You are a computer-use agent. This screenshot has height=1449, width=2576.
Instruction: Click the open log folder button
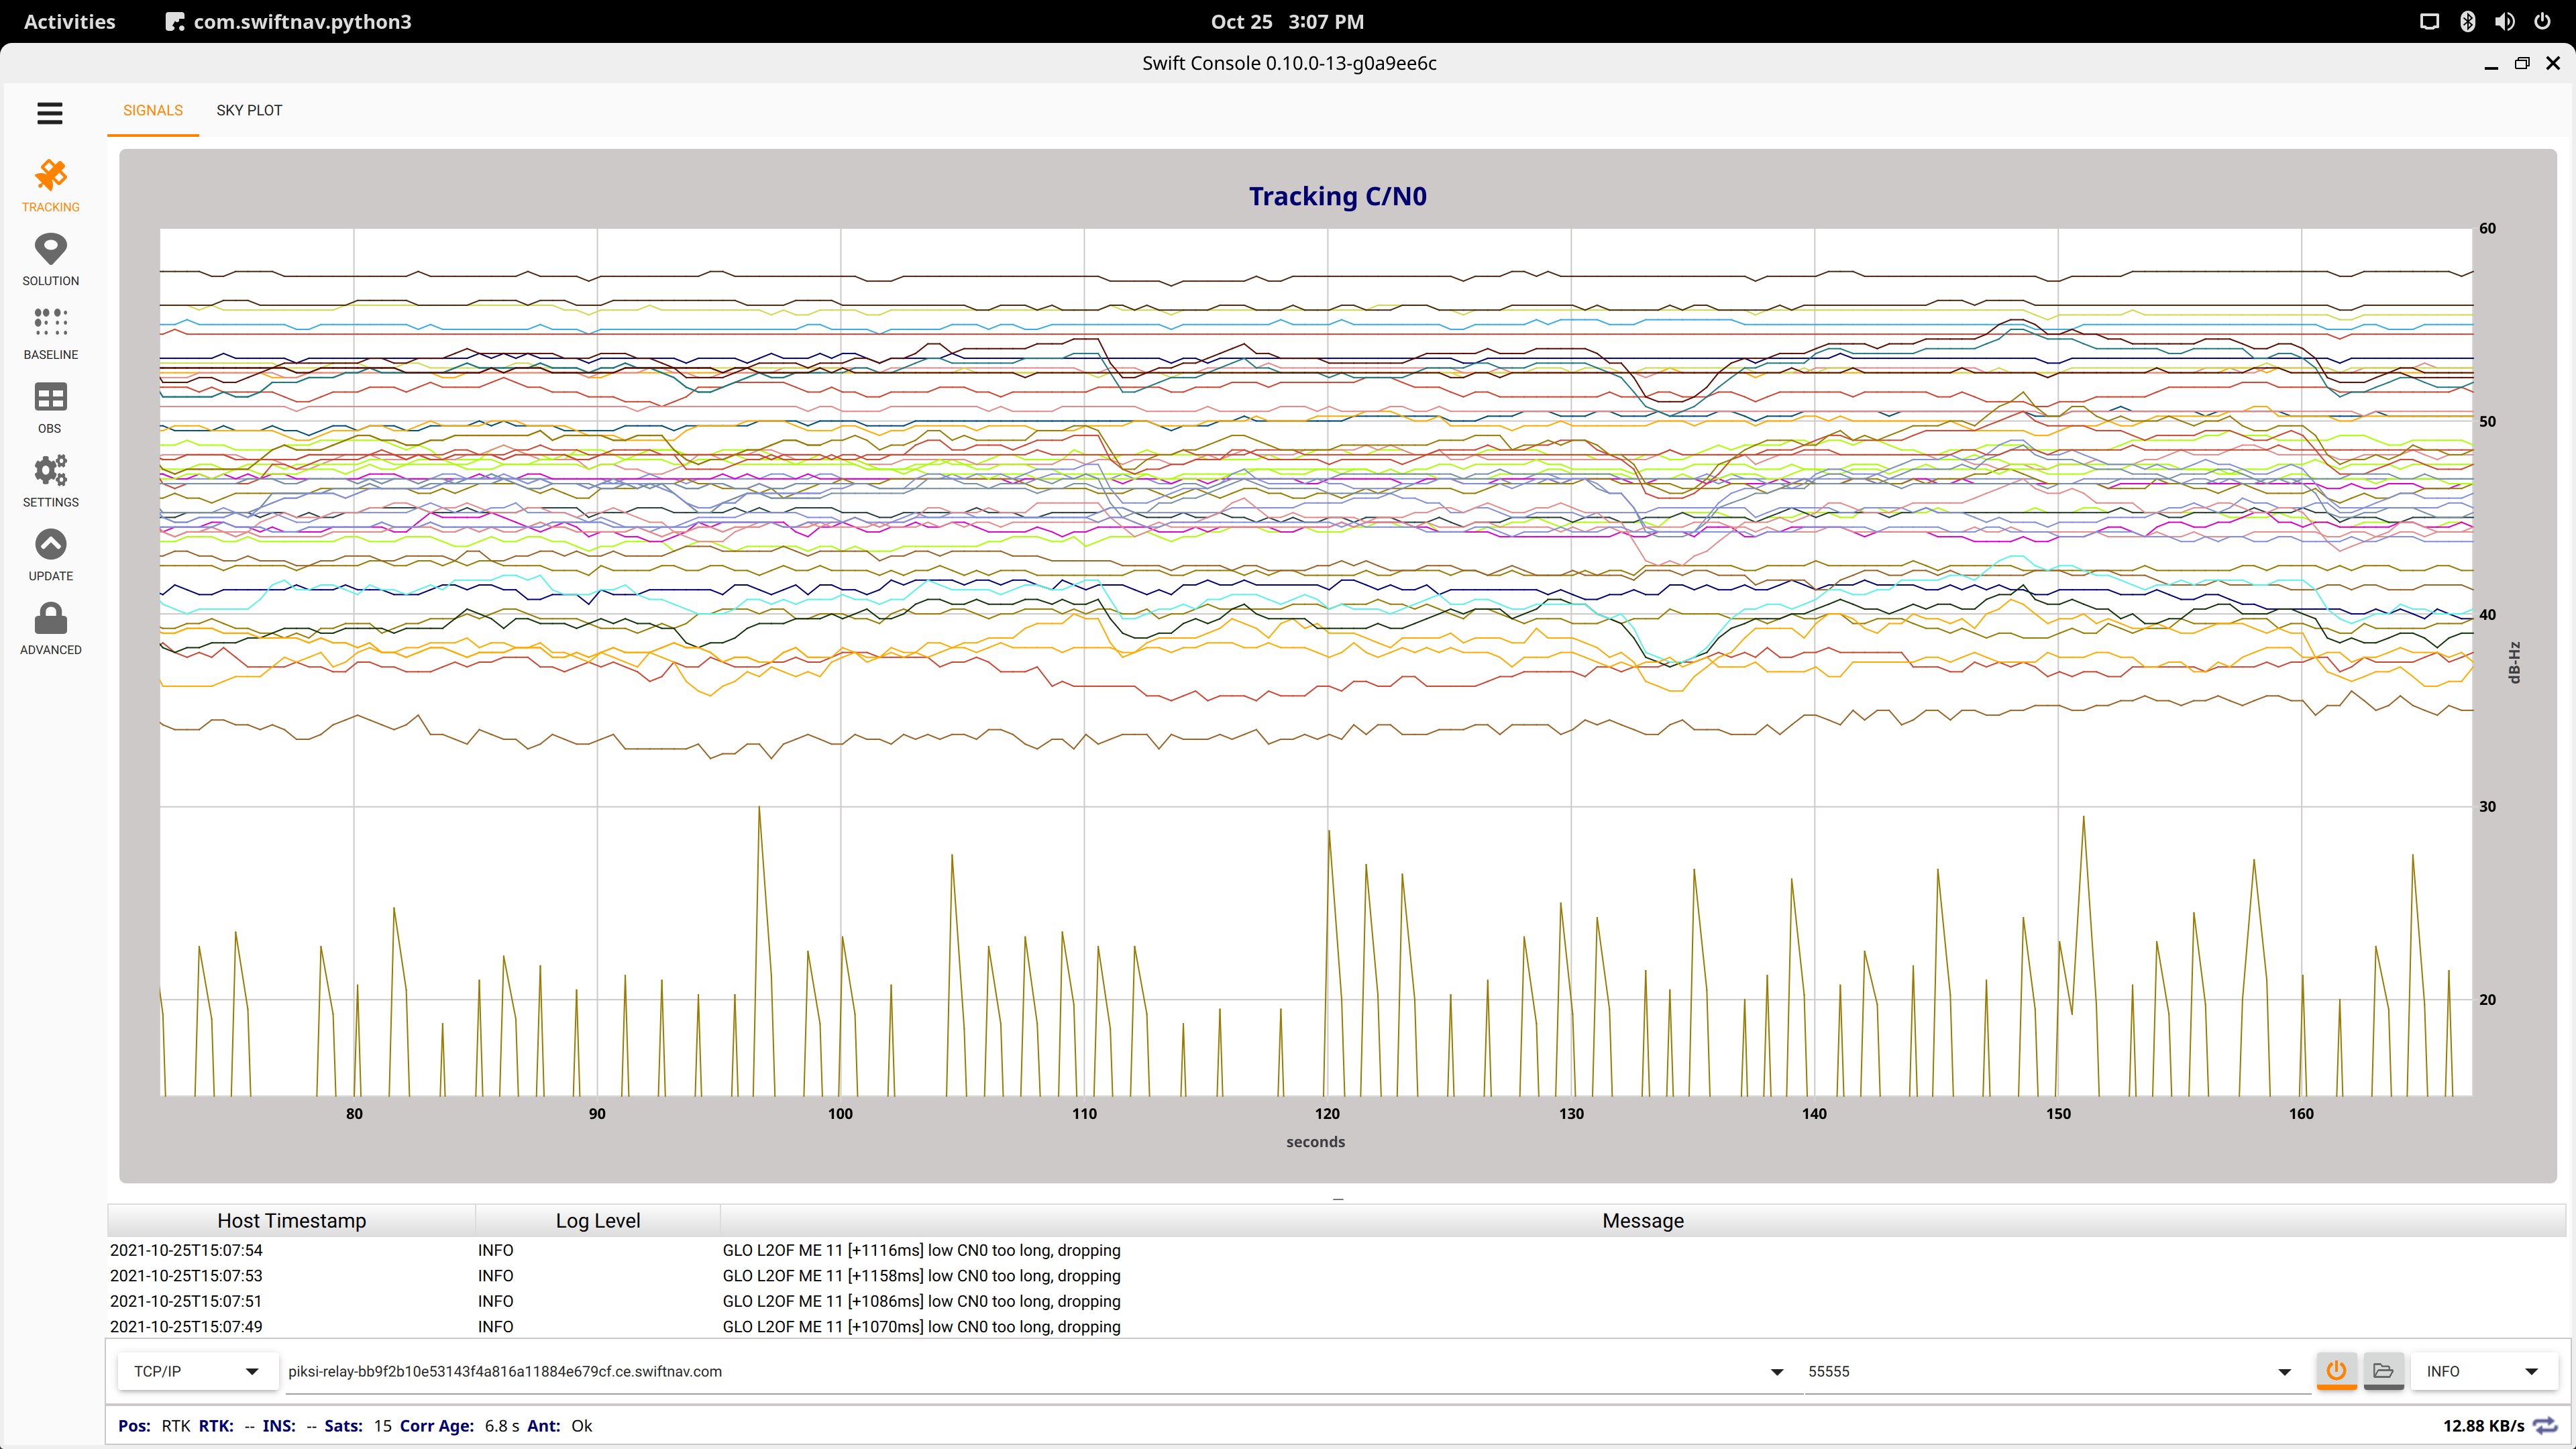[2383, 1371]
